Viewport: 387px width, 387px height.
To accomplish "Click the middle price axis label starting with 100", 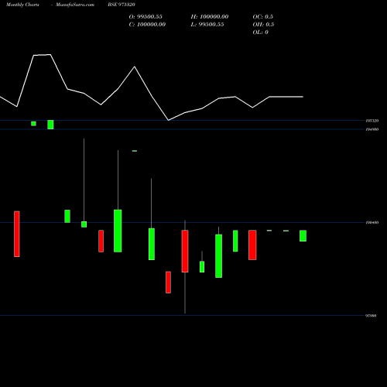I will tap(372, 222).
